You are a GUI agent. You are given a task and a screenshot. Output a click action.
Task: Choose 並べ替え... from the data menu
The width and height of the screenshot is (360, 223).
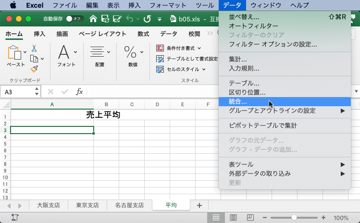tap(285, 17)
